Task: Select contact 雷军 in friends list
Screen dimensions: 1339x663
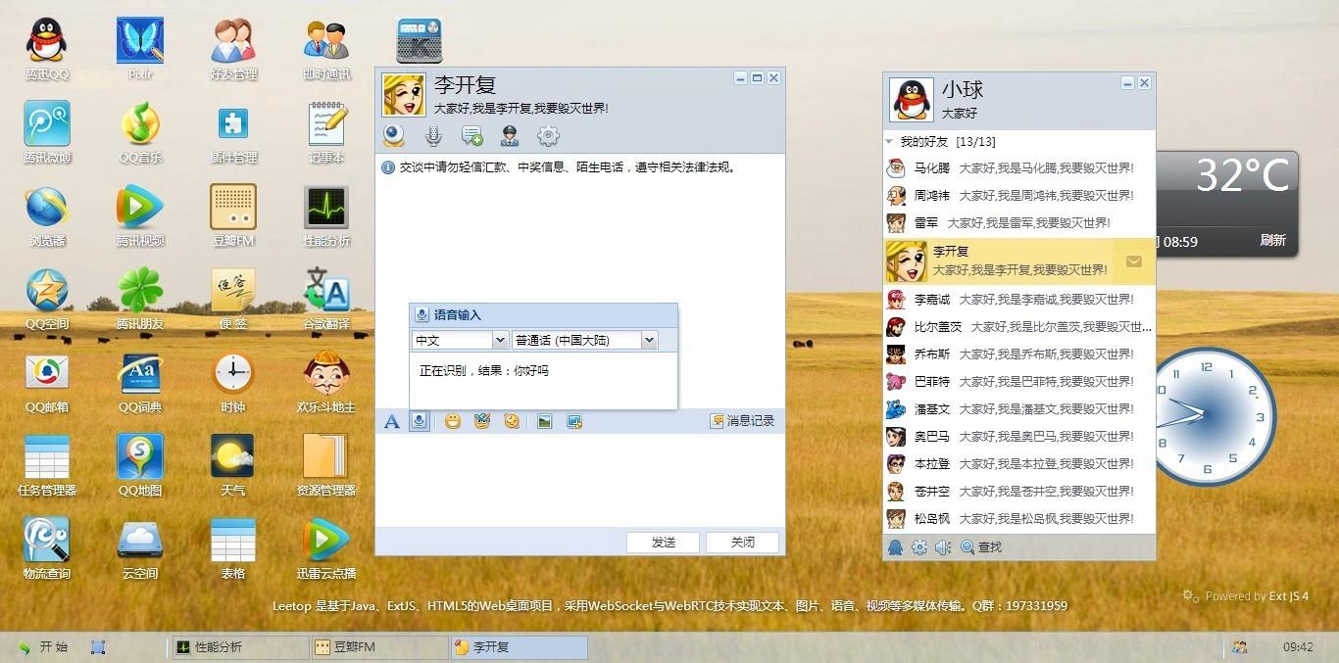Action: [1019, 223]
